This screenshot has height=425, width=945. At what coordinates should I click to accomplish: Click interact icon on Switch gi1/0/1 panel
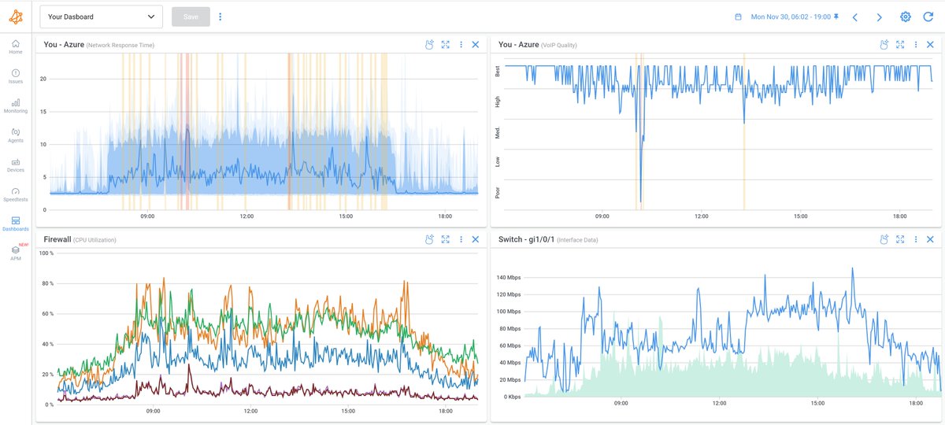pos(884,239)
